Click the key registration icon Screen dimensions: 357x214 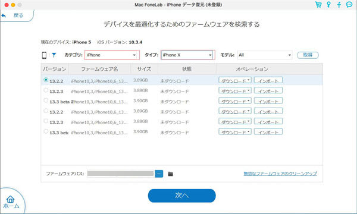click(x=328, y=5)
